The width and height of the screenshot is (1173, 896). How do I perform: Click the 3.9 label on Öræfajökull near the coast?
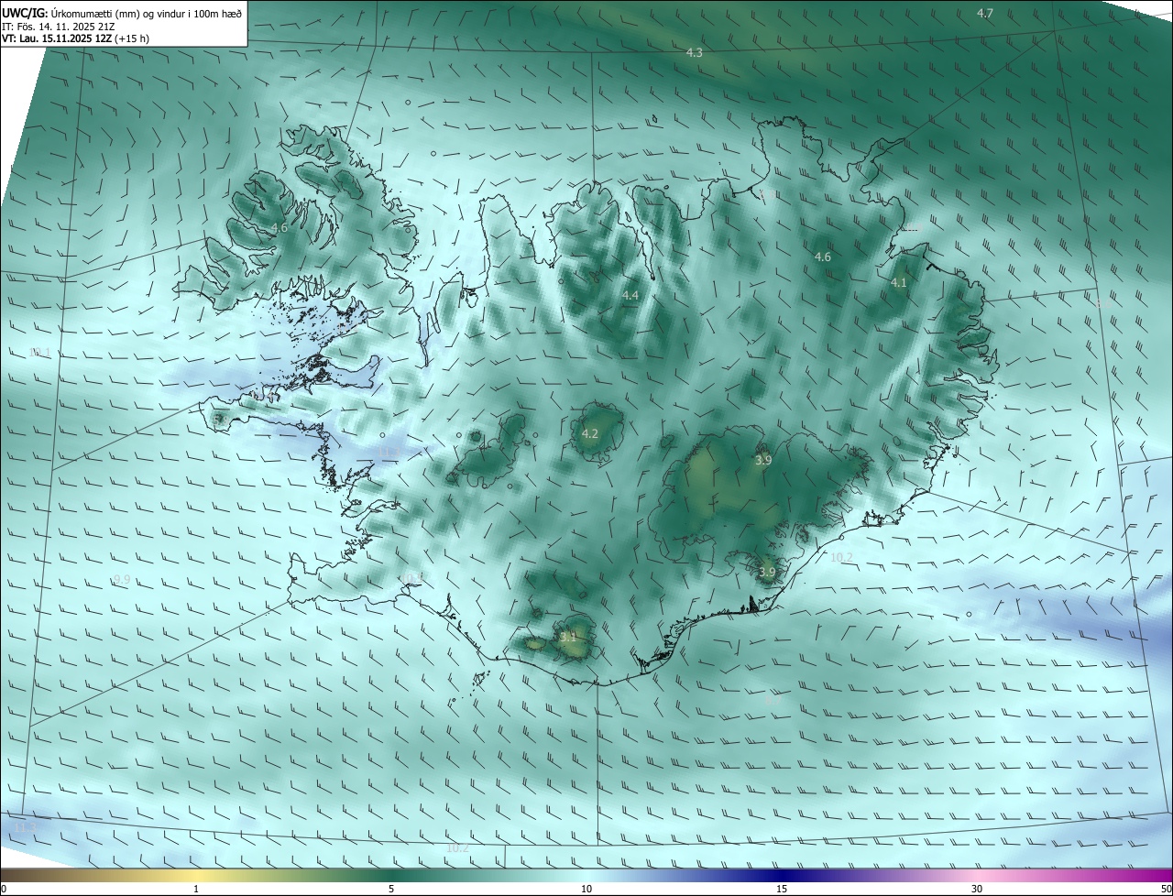point(767,573)
